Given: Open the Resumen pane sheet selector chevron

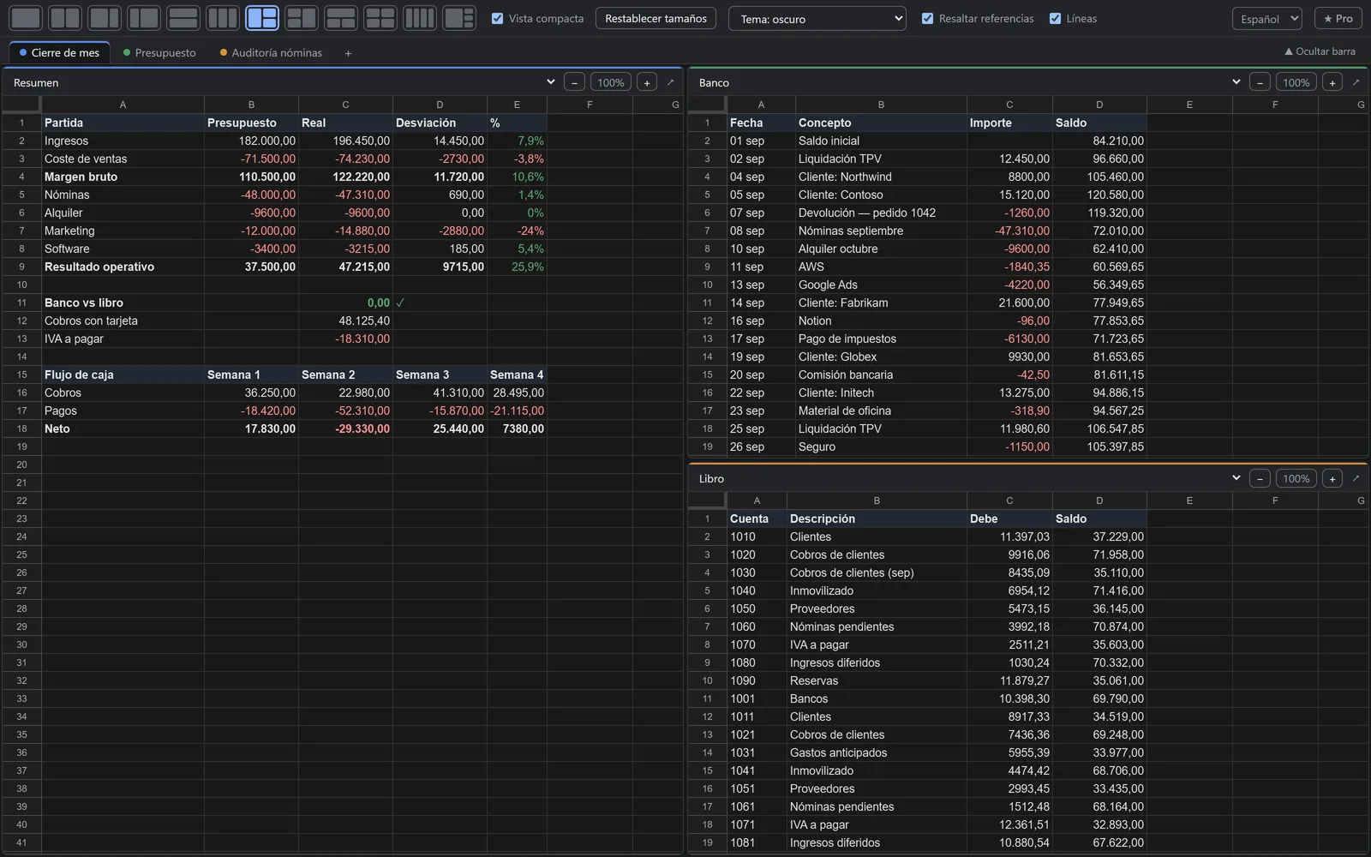Looking at the screenshot, I should pyautogui.click(x=550, y=82).
